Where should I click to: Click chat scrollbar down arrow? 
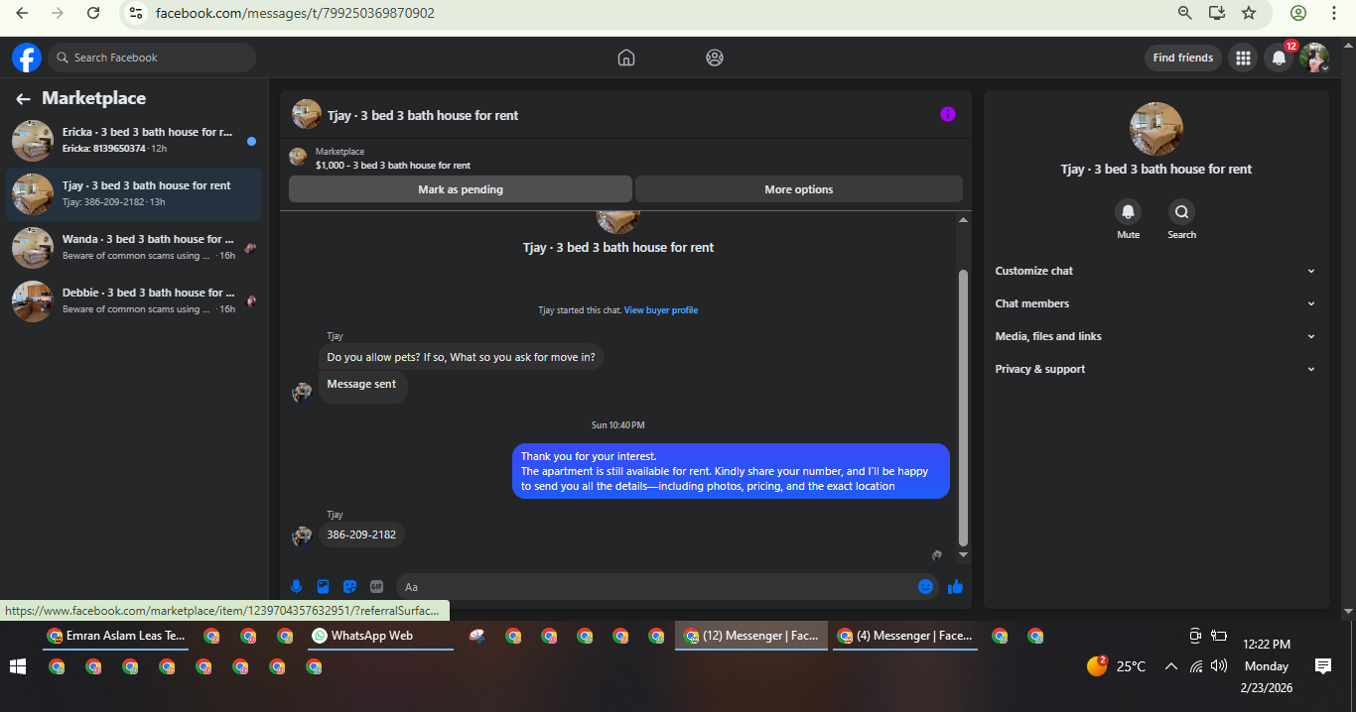coord(963,554)
